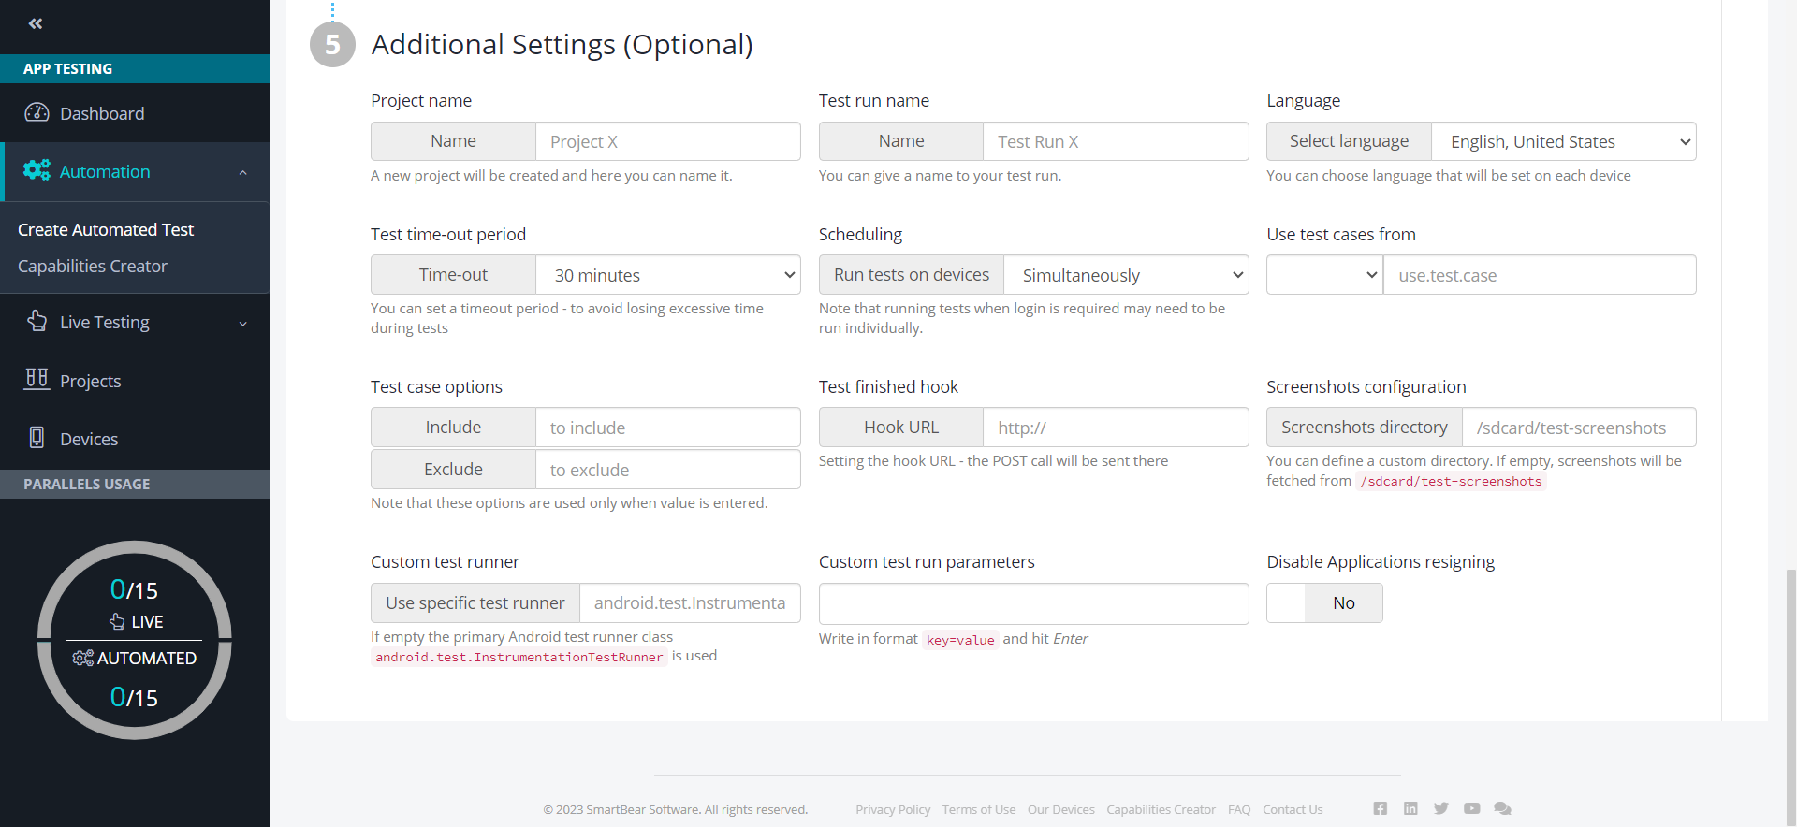Open the Twitter icon in footer
Screen dimensions: 1797x827
(x=1440, y=808)
